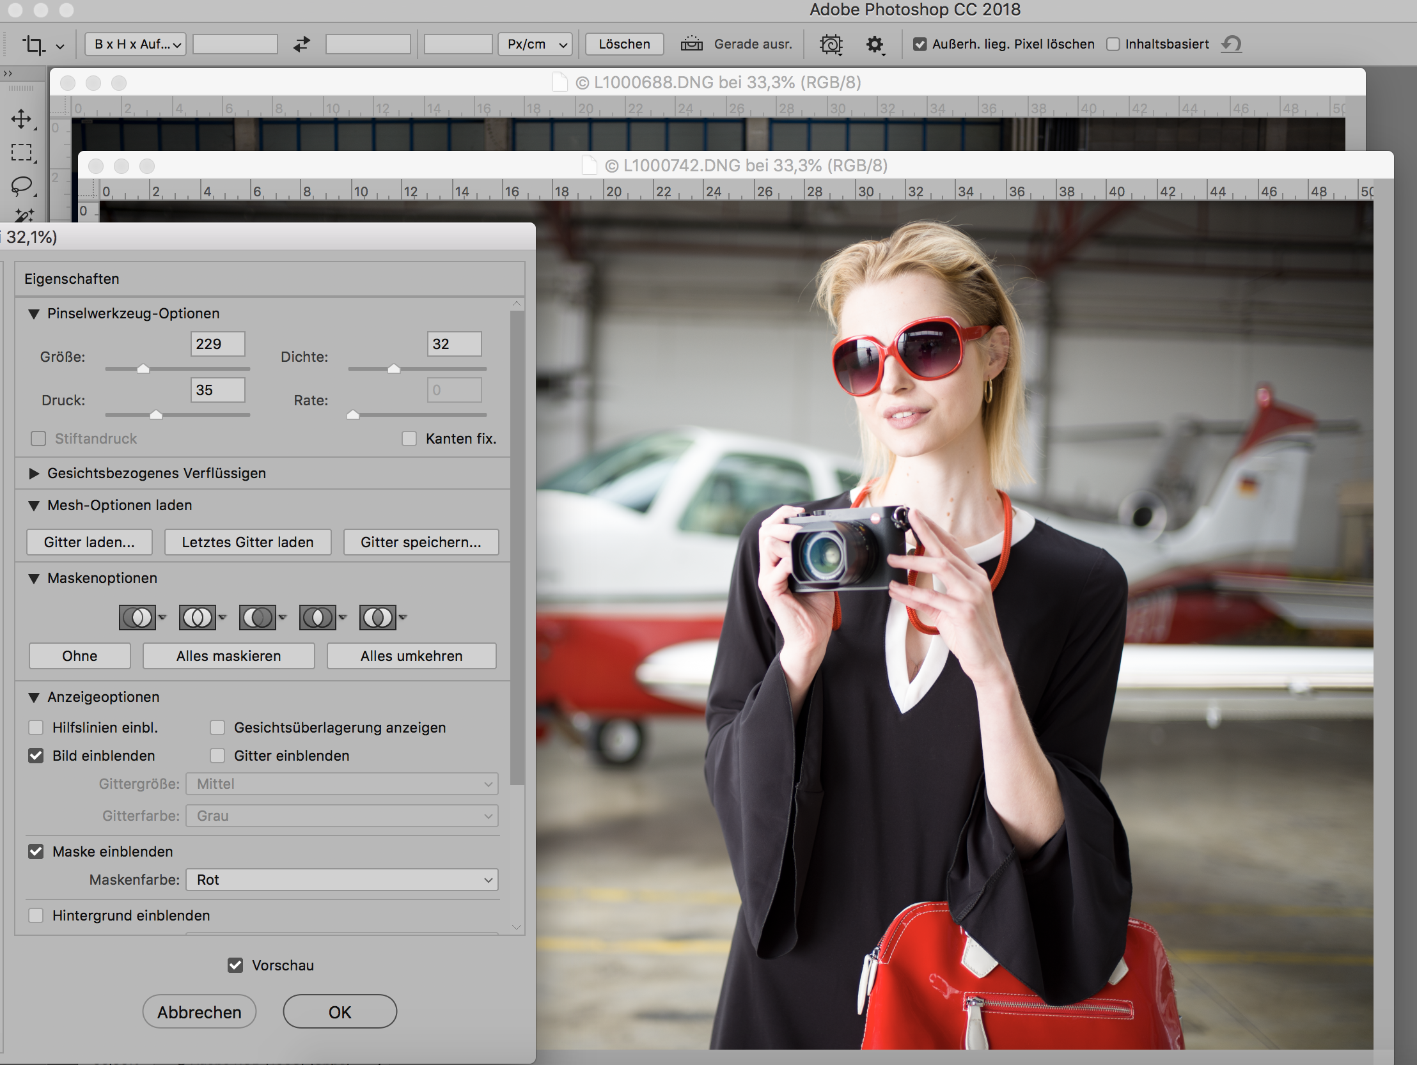1417x1065 pixels.
Task: Toggle Außerh. lieg. Pixel löschen checkbox
Action: [920, 44]
